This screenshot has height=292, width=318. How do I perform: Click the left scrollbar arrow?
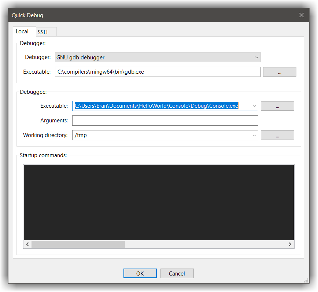click(x=27, y=244)
